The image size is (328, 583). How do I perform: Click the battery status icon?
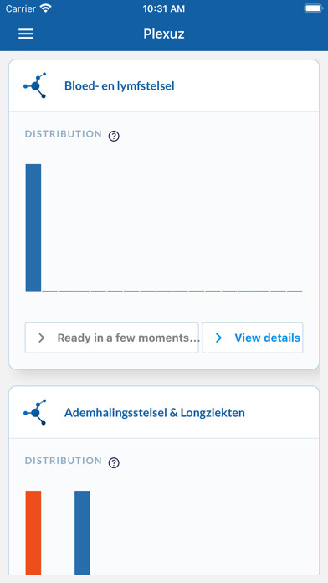(x=314, y=8)
